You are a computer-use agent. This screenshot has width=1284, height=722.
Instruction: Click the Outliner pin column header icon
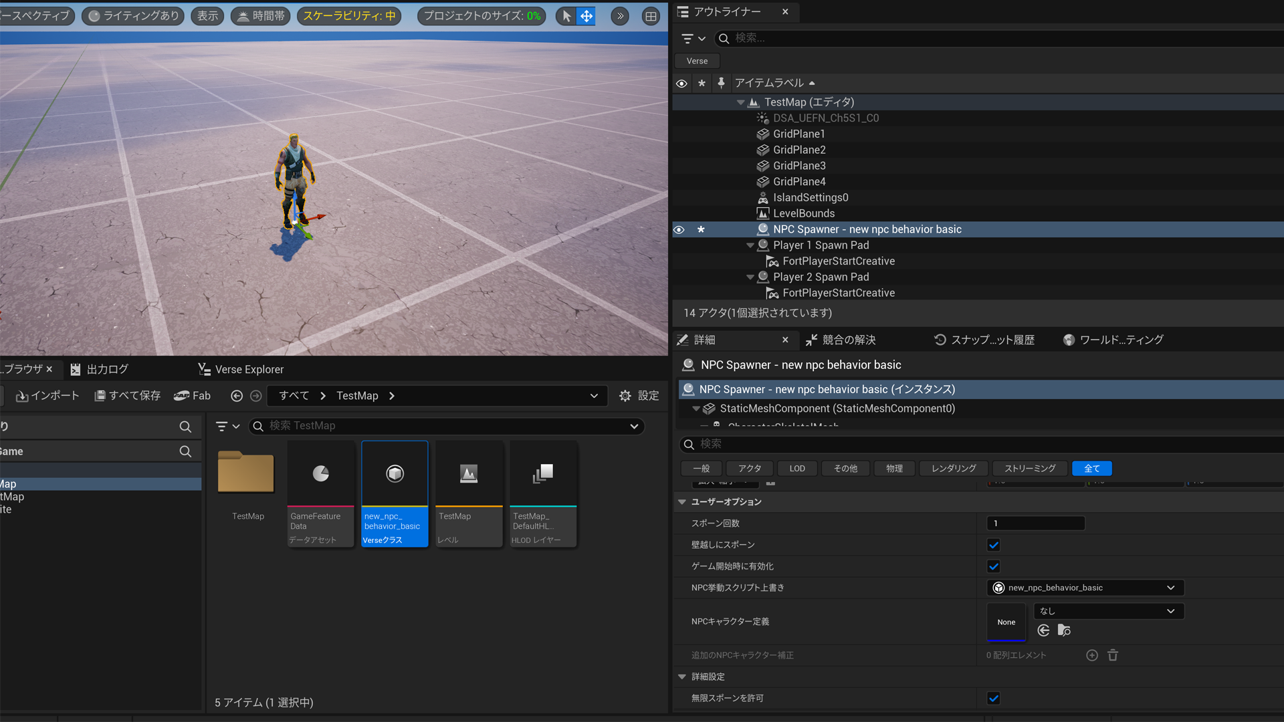[x=721, y=83]
